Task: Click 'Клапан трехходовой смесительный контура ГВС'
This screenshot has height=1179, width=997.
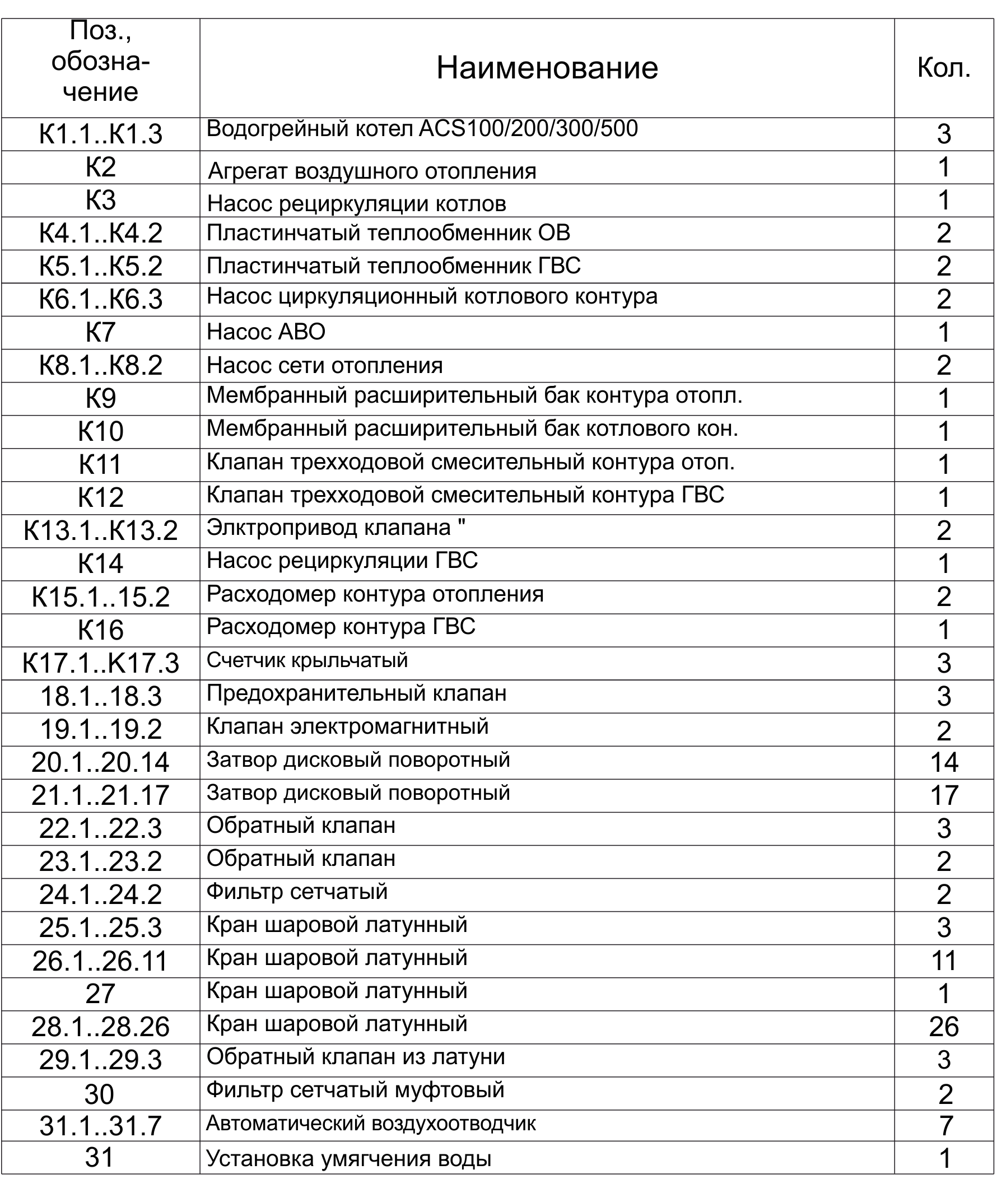Action: tap(465, 495)
